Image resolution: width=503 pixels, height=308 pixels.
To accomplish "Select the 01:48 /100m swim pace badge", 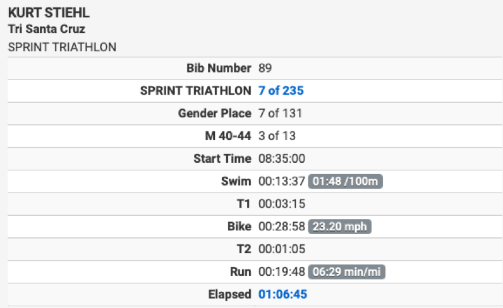I will pyautogui.click(x=345, y=181).
